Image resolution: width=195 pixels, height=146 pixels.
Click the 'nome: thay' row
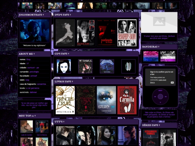tap(34, 59)
